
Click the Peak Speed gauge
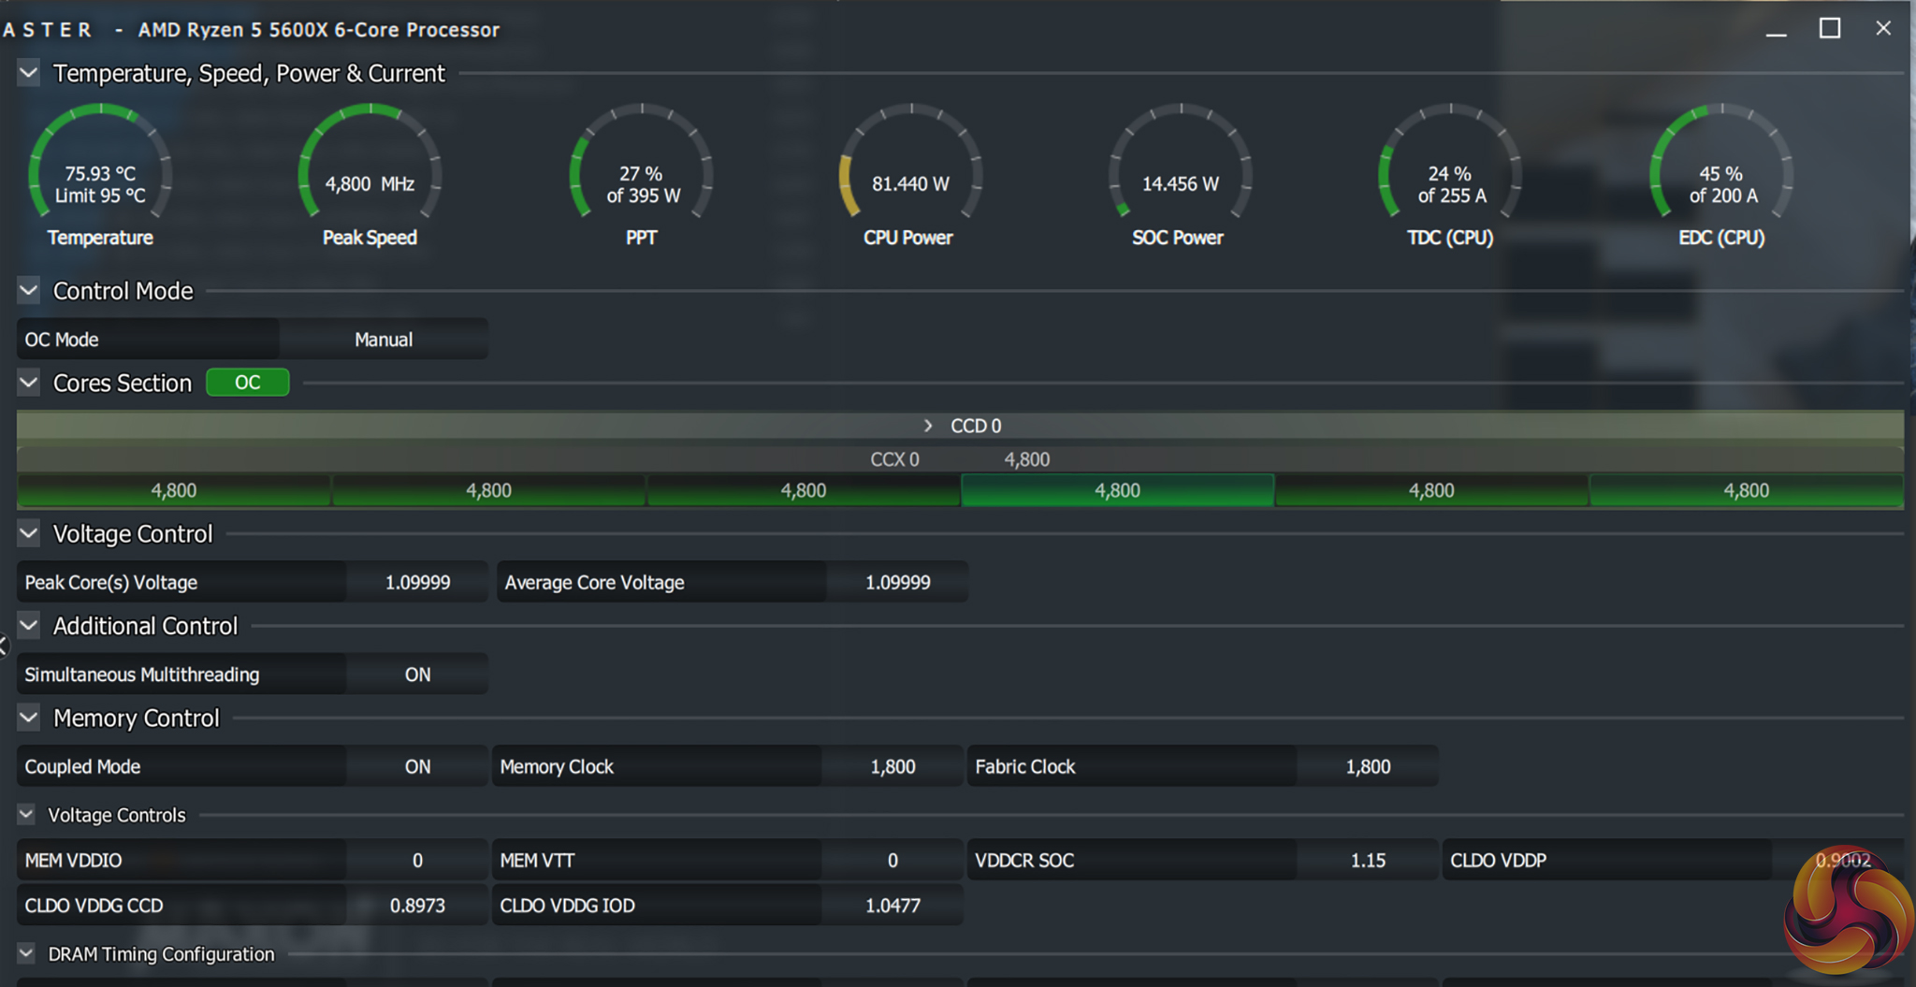click(x=370, y=168)
